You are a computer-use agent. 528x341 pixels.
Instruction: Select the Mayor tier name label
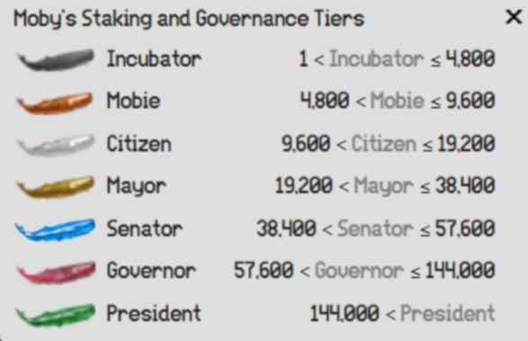tap(137, 186)
